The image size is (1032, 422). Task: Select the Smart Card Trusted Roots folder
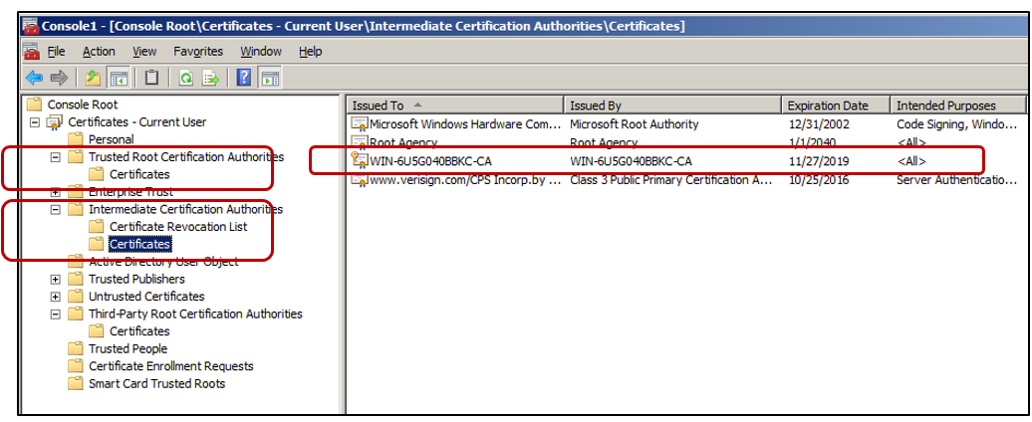point(156,384)
